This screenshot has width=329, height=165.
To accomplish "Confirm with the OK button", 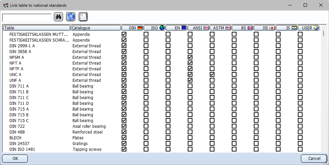I will tap(15, 159).
